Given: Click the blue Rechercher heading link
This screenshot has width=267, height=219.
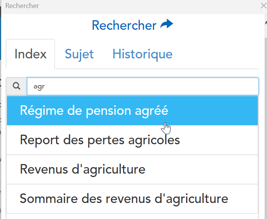Looking at the screenshot, I should (124, 26).
